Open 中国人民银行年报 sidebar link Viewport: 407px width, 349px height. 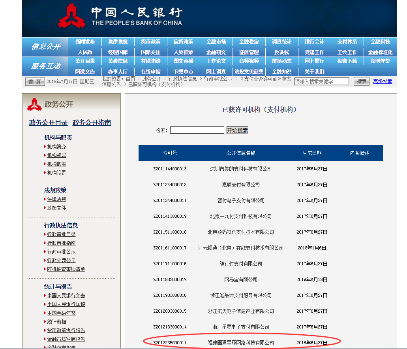click(66, 304)
